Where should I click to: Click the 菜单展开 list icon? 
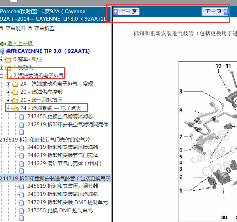(x=1, y=28)
